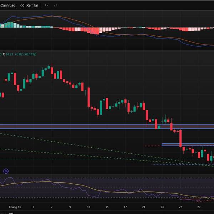
Task: Click the 17 date label on time axis
Action: (125, 207)
